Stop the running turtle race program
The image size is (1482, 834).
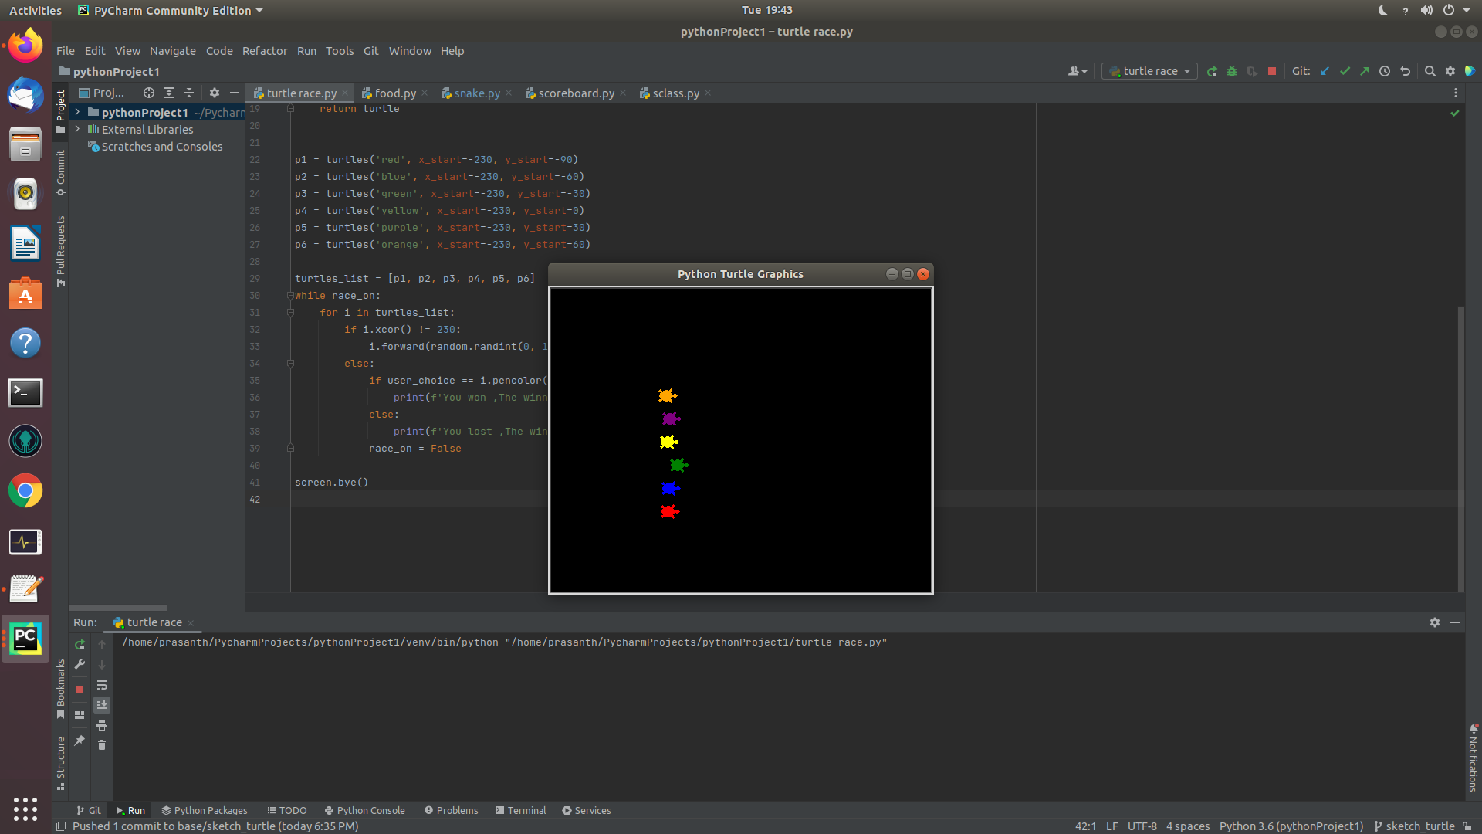(x=1272, y=71)
